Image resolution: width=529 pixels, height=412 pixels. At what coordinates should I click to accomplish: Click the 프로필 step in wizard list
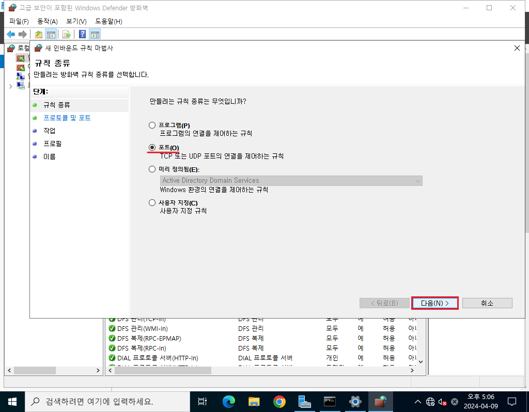click(x=53, y=144)
